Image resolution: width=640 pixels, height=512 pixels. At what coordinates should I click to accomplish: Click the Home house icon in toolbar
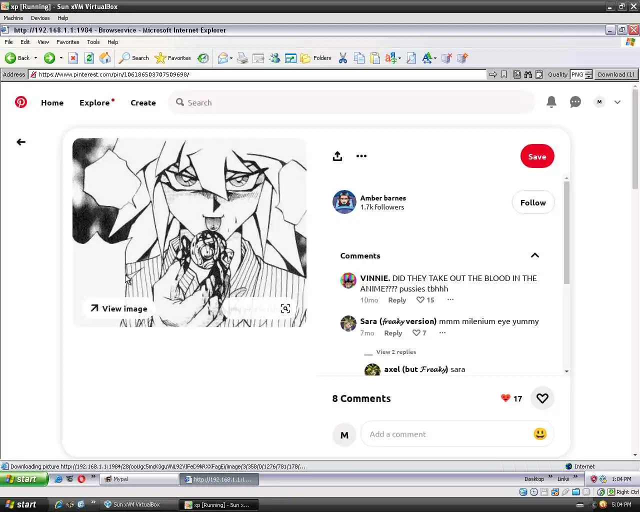click(105, 58)
